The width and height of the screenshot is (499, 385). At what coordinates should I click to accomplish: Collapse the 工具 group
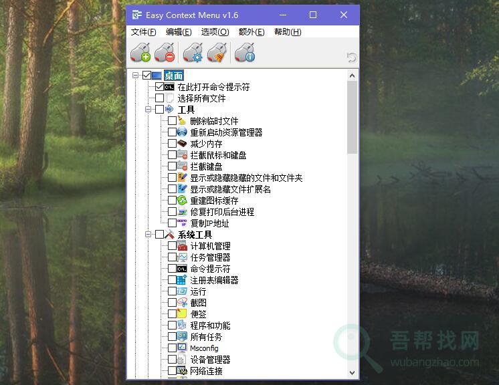pyautogui.click(x=148, y=110)
